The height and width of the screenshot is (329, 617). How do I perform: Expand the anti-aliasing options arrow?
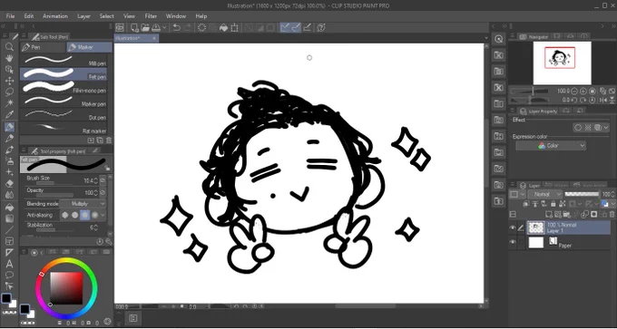103,215
